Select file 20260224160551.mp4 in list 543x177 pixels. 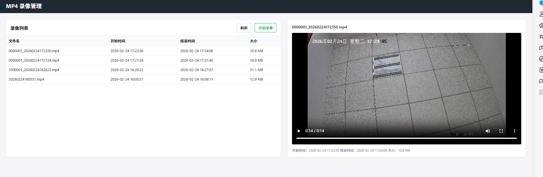(x=26, y=79)
